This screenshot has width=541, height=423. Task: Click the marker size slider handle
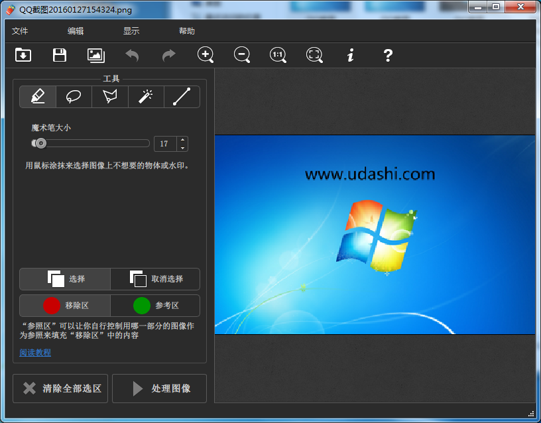coord(40,143)
